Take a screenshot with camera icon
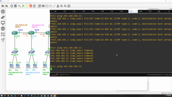 click(x=69, y=6)
